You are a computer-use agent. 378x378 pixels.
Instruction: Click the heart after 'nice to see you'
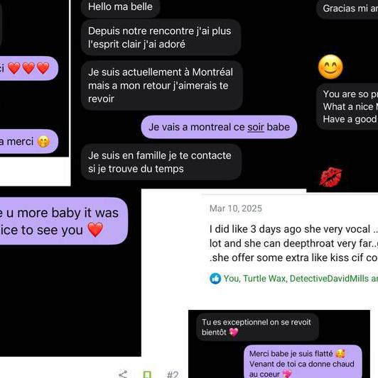pos(95,230)
